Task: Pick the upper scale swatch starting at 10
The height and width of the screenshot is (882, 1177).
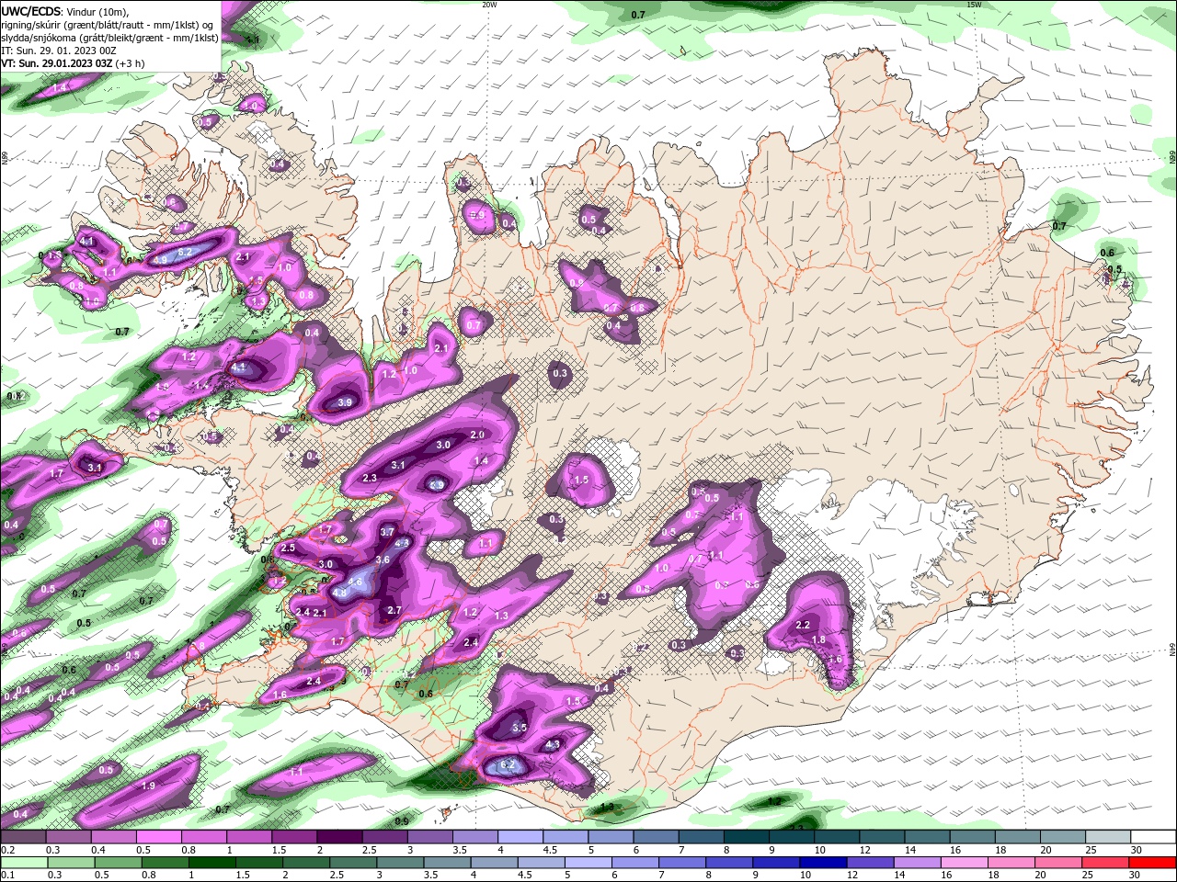Action: [836, 837]
